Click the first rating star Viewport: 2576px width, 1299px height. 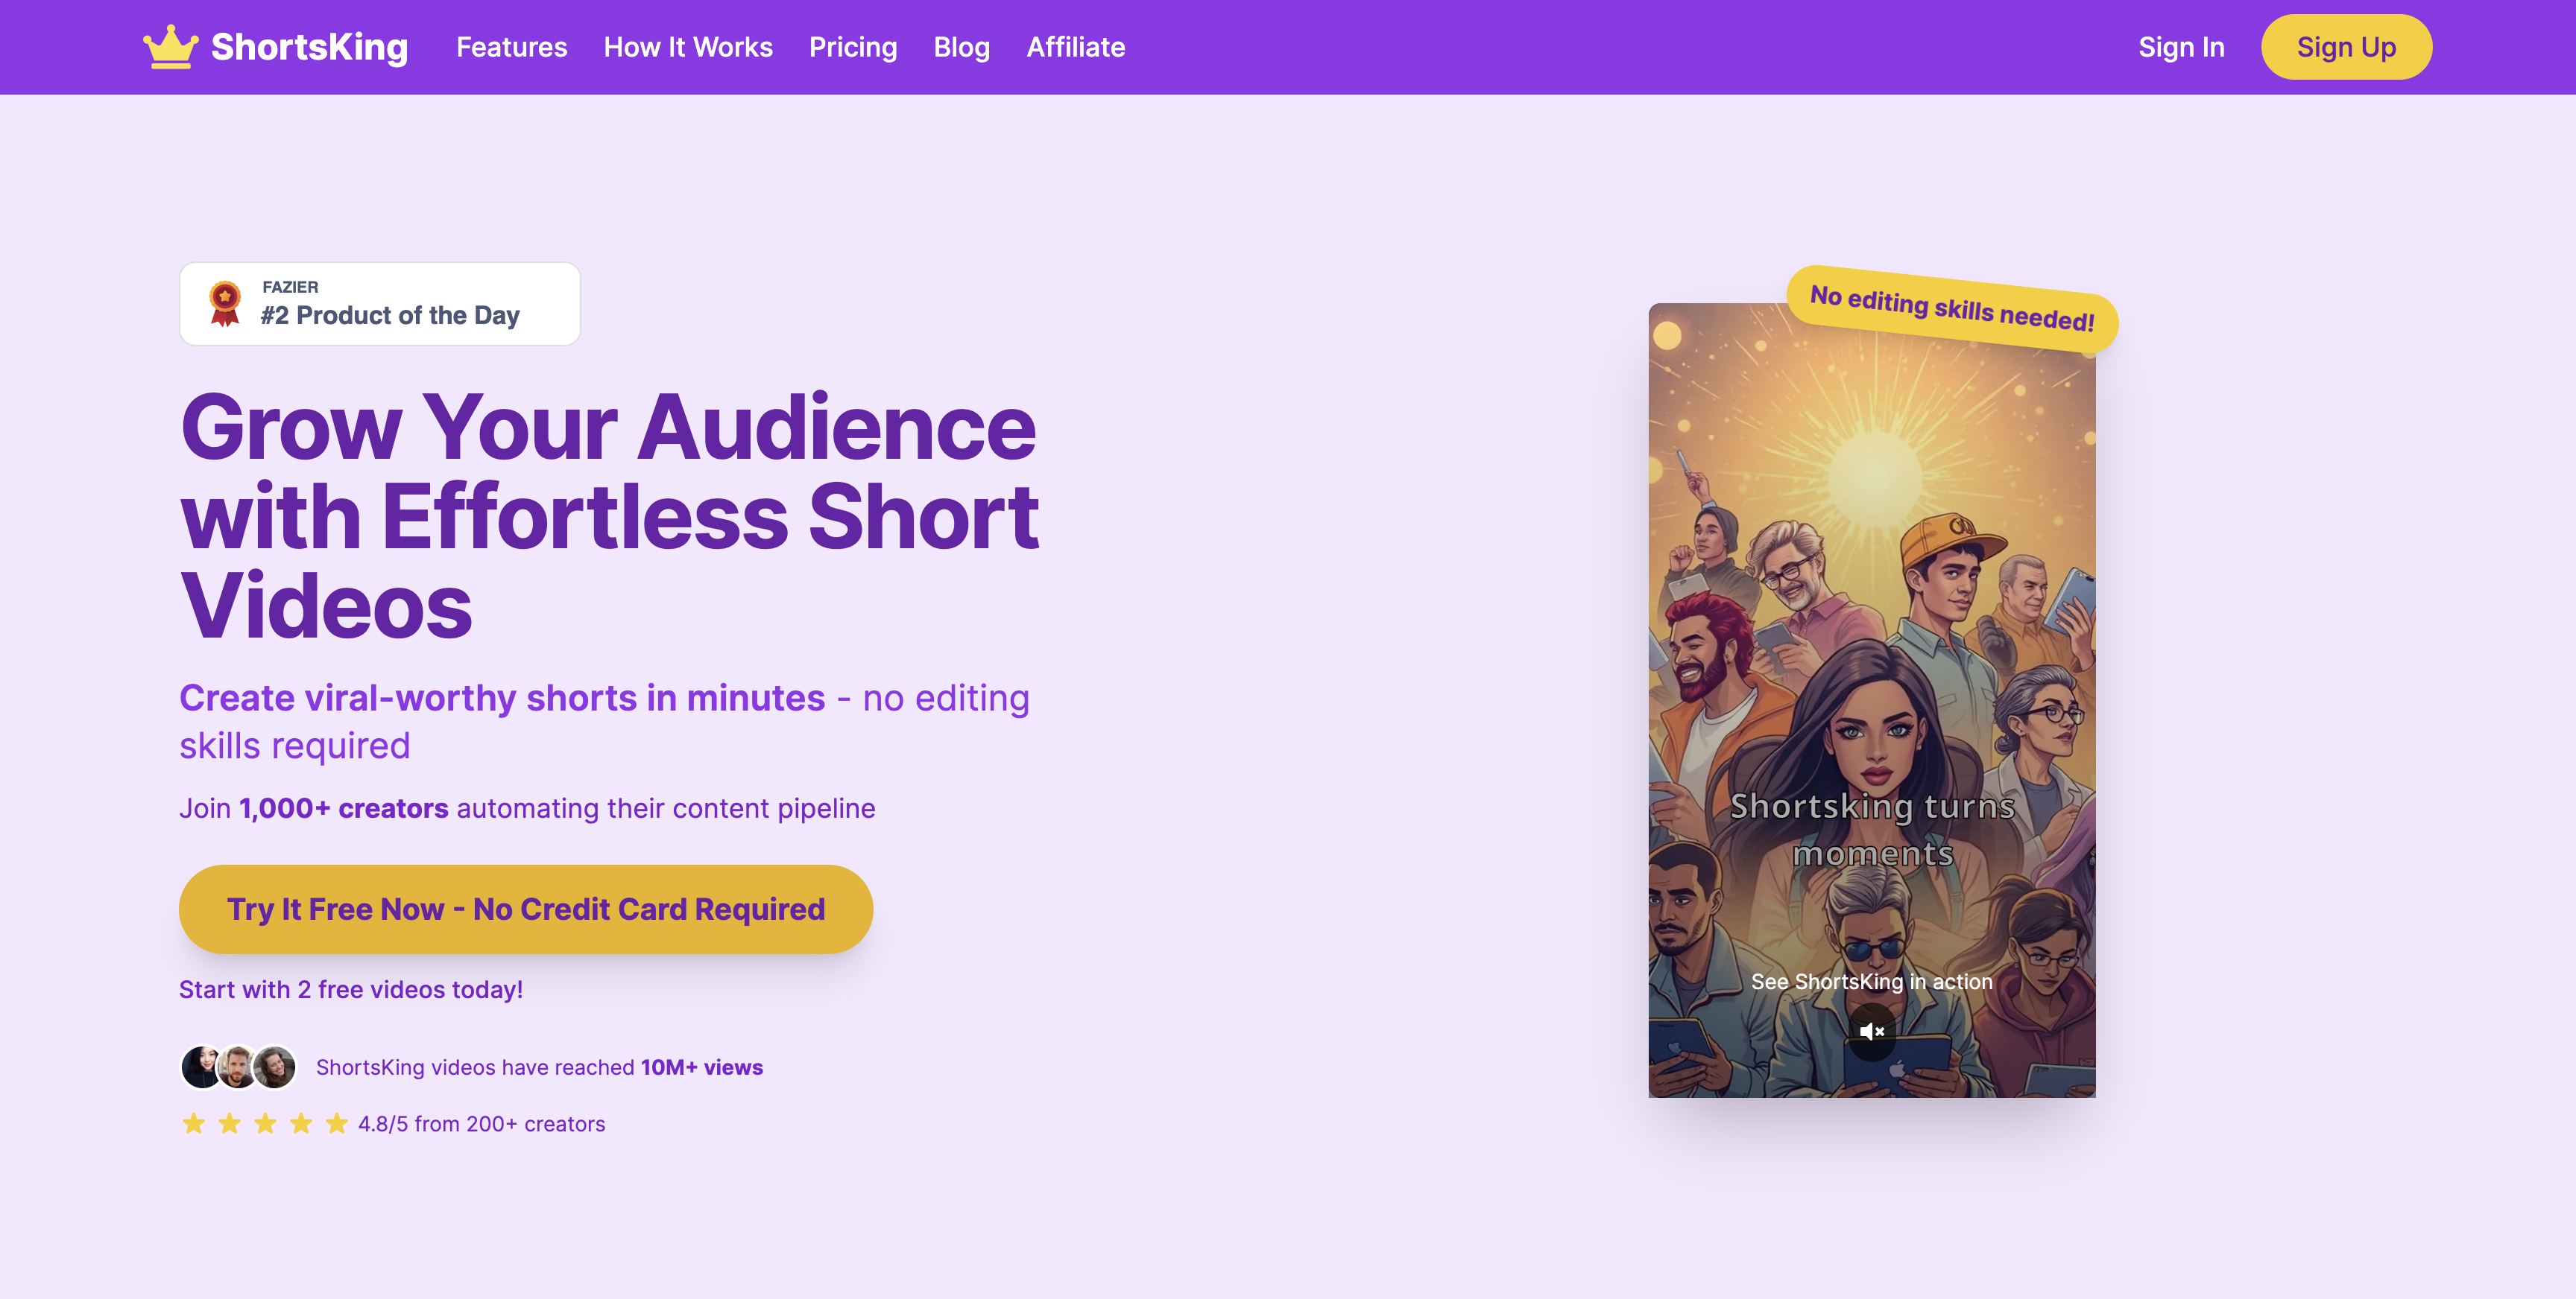[x=193, y=1124]
